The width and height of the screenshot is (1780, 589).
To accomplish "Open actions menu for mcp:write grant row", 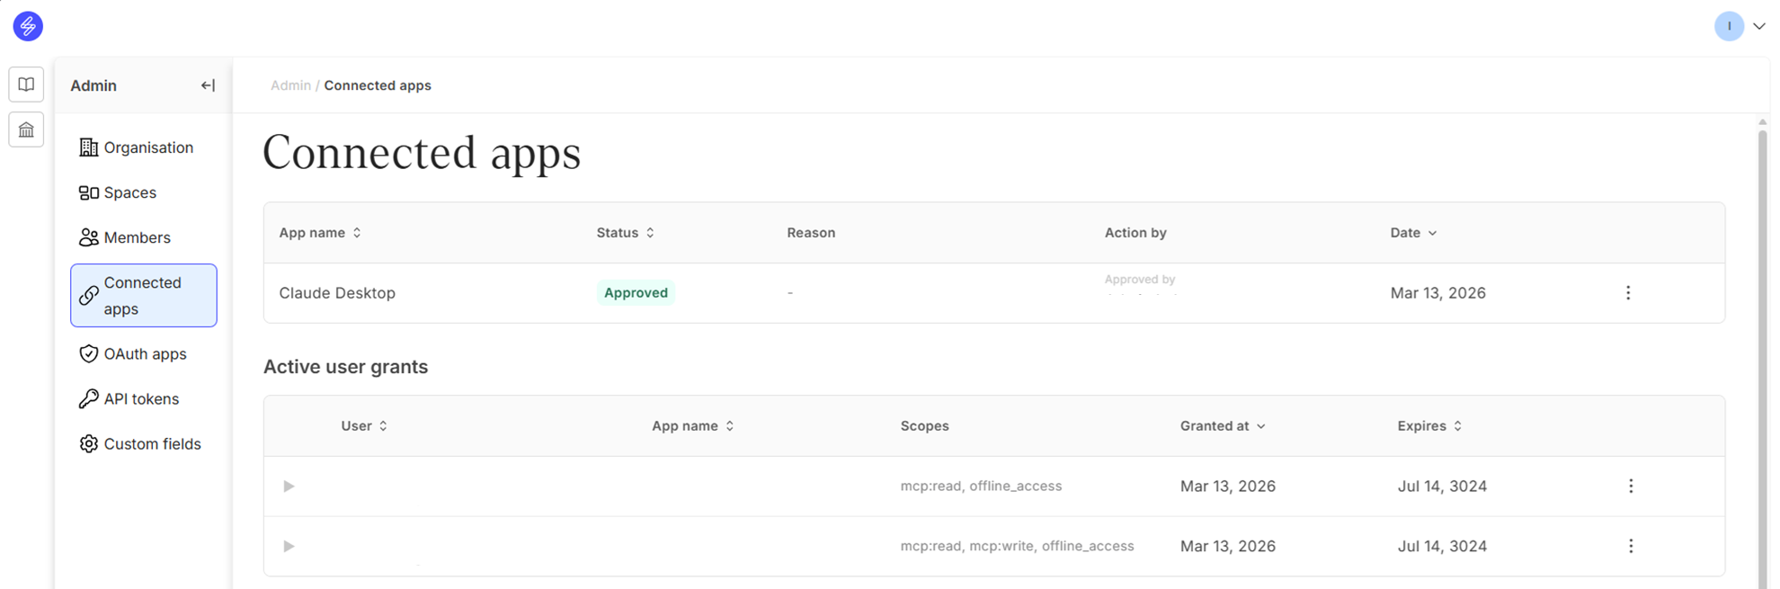I will click(1630, 547).
